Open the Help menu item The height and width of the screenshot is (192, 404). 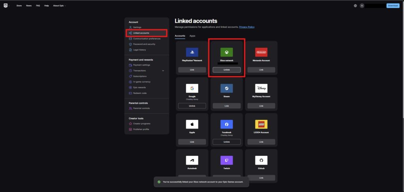[x=47, y=6]
